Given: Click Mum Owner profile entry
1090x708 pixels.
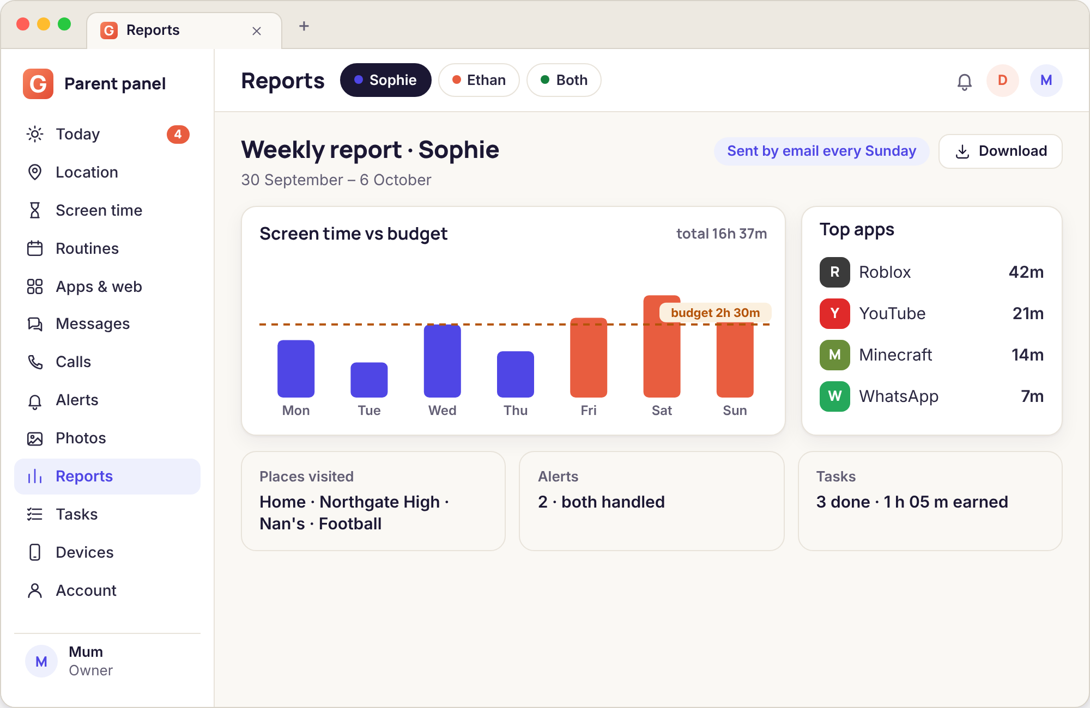Looking at the screenshot, I should [107, 661].
